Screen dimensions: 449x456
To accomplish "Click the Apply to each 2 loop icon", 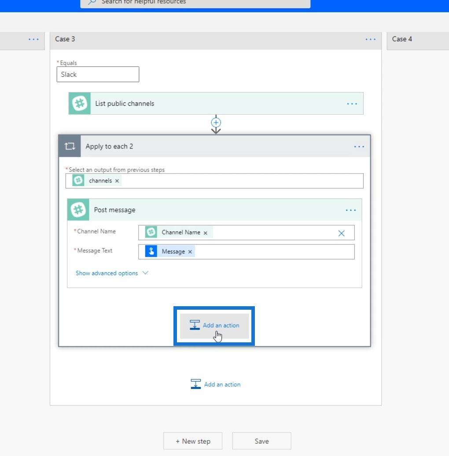I will pyautogui.click(x=70, y=146).
